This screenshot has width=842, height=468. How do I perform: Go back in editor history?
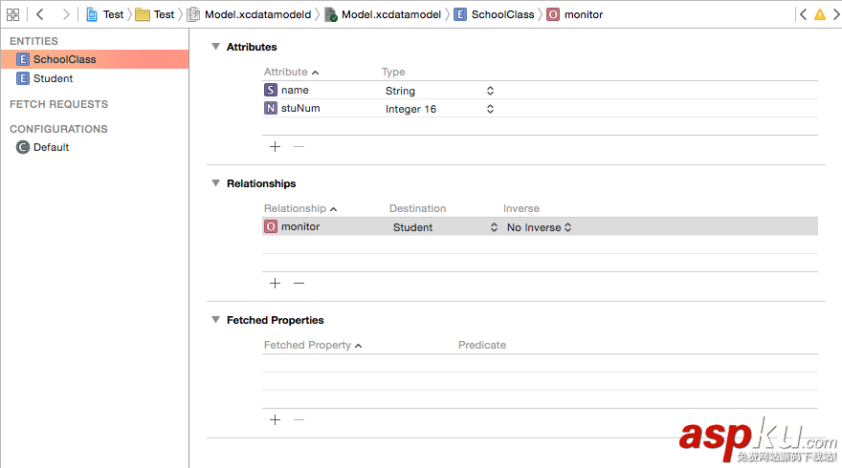tap(39, 14)
